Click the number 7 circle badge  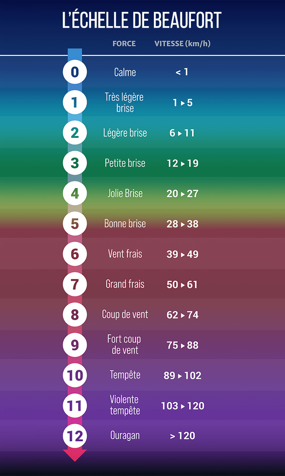(x=75, y=284)
